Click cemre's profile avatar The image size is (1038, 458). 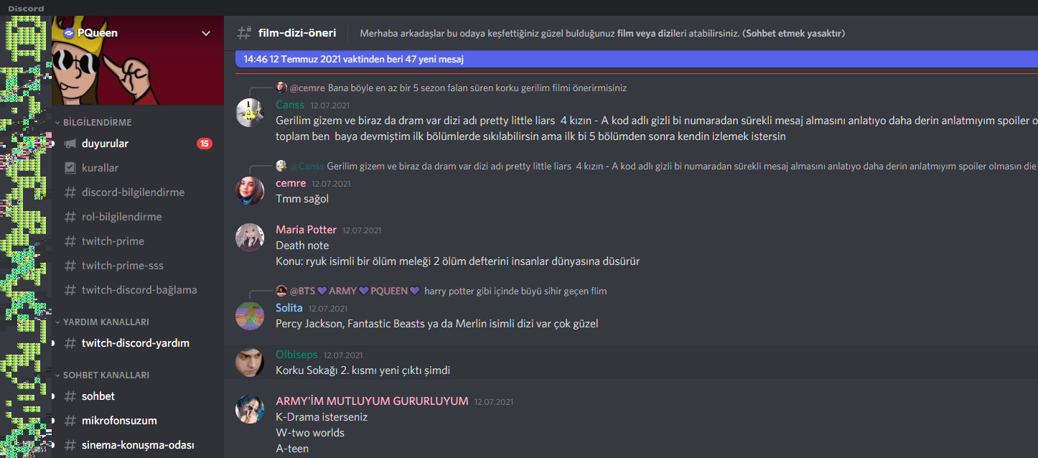[250, 190]
